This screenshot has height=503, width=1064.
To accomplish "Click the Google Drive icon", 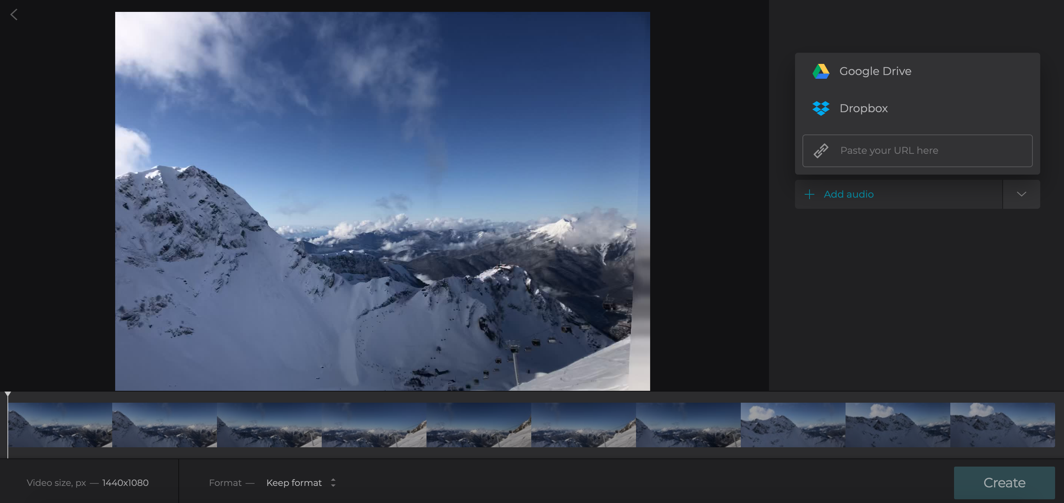I will click(x=820, y=71).
